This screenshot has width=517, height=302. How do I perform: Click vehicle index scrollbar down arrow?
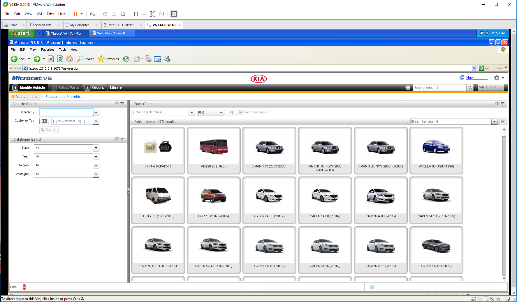[504, 278]
